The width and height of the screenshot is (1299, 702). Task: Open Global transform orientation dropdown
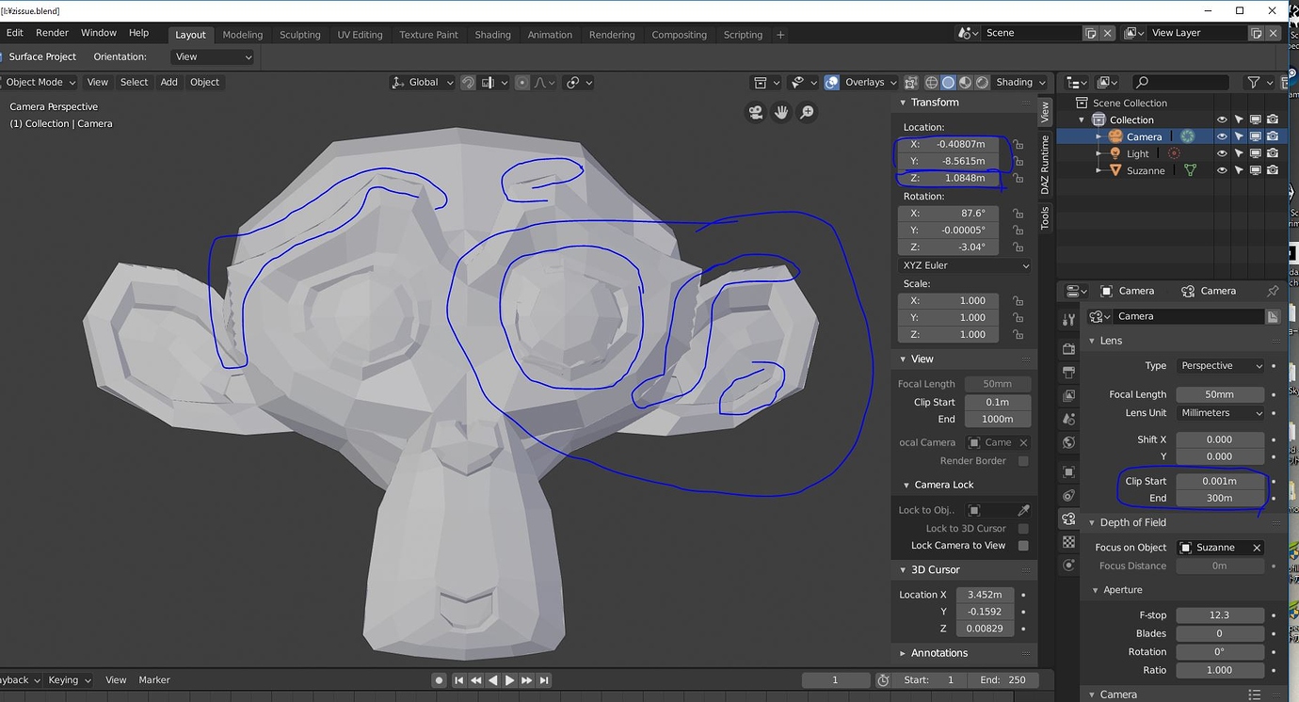click(x=422, y=83)
